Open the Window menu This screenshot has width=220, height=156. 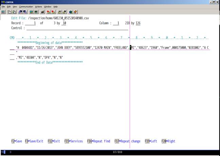pos(48,7)
